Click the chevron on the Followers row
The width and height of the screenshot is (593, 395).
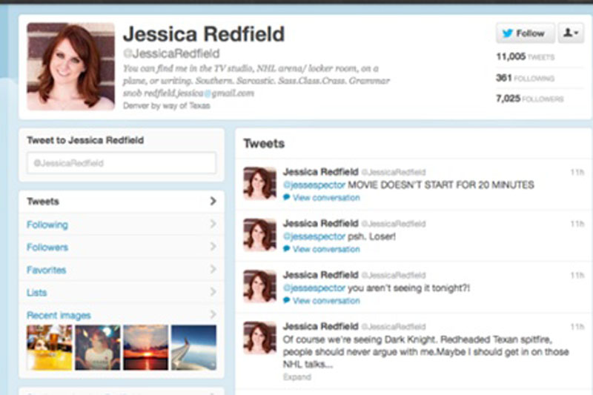[213, 247]
